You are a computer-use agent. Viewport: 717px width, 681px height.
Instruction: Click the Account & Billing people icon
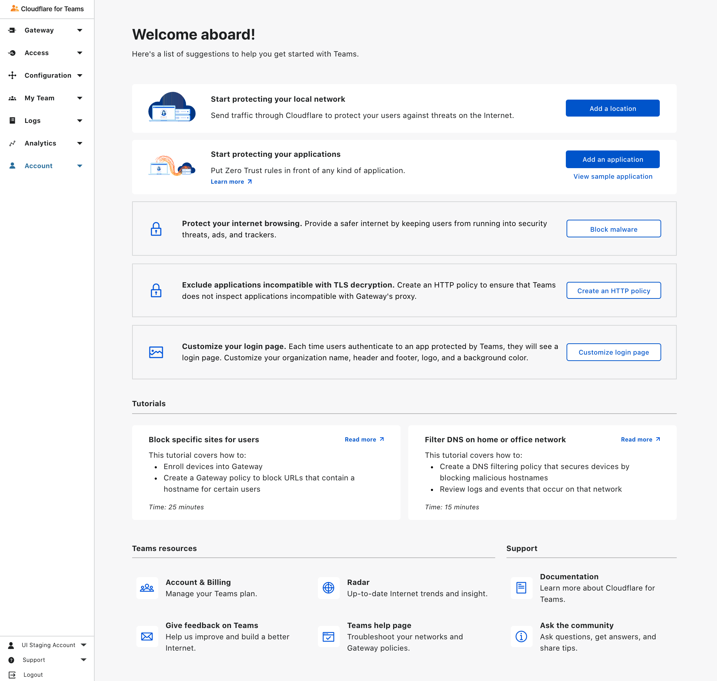point(147,588)
